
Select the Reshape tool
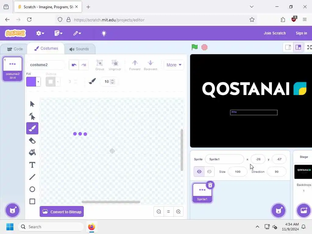pos(32,116)
